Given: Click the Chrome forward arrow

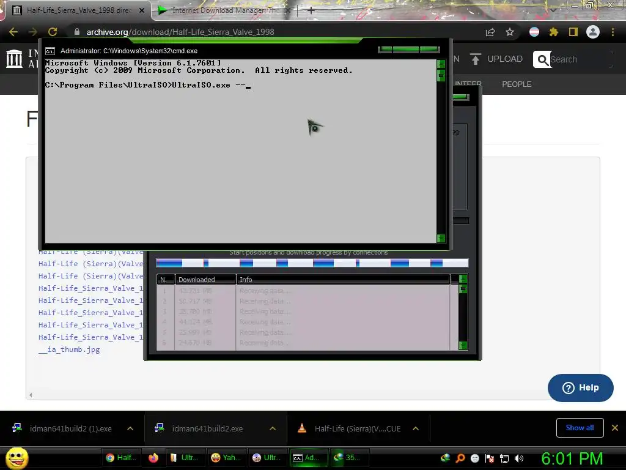Looking at the screenshot, I should pos(33,32).
